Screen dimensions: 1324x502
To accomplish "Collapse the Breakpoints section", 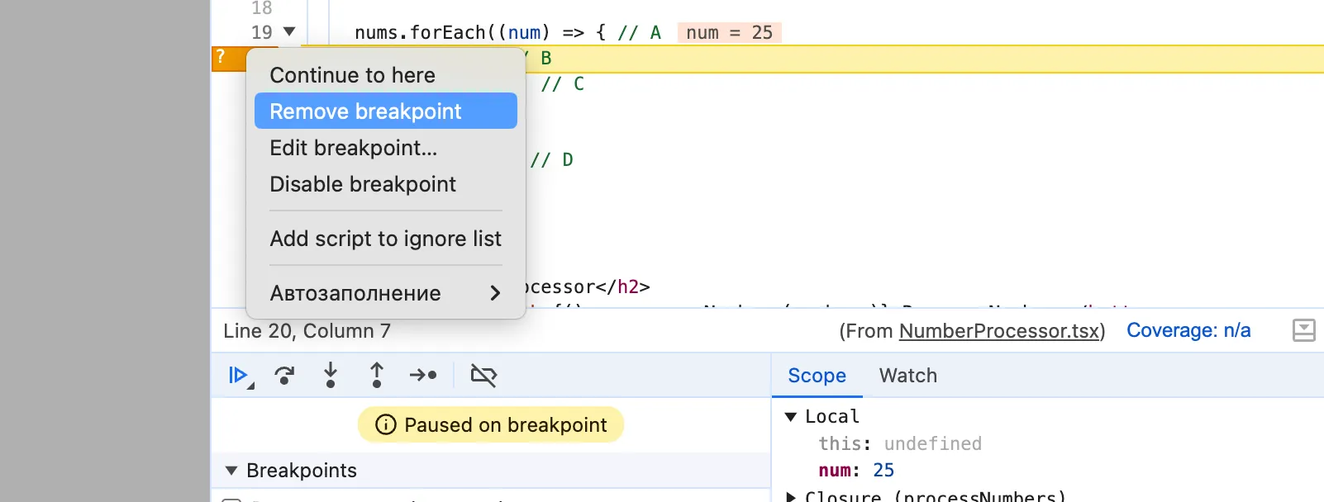I will click(231, 471).
